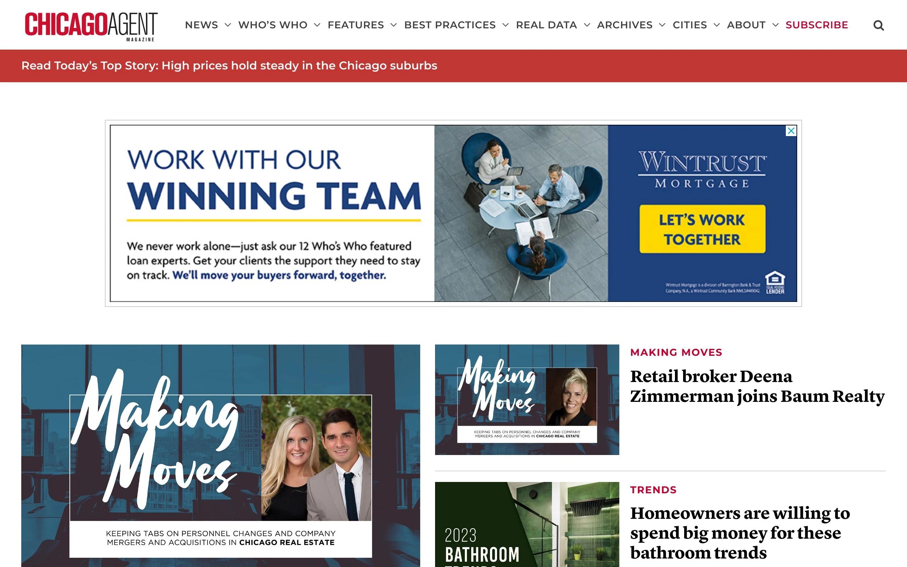Image resolution: width=907 pixels, height=567 pixels.
Task: Select the Archives menu item
Action: click(625, 25)
